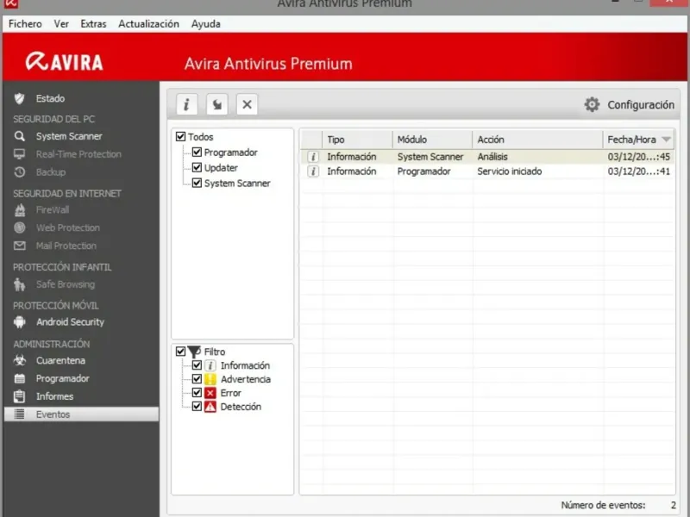
Task: Click the Cuarentena biohazard icon
Action: pyautogui.click(x=19, y=360)
